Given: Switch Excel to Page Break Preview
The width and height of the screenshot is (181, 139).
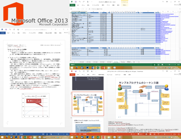Looking at the screenshot, I should pyautogui.click(x=163, y=65).
